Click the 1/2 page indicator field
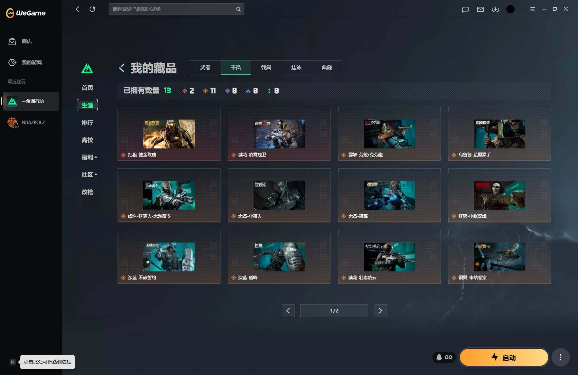The image size is (578, 375). 334,311
